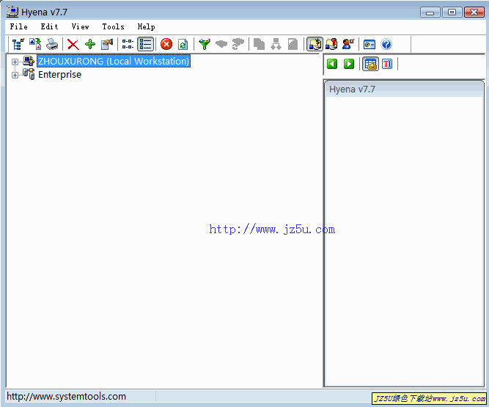Click the blue window settings icon
Image resolution: width=489 pixels, height=407 pixels.
369,44
